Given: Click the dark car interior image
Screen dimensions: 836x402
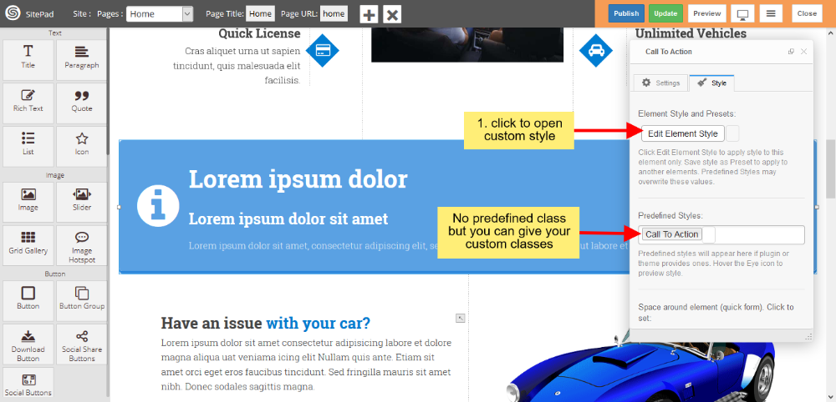Looking at the screenshot, I should [467, 45].
